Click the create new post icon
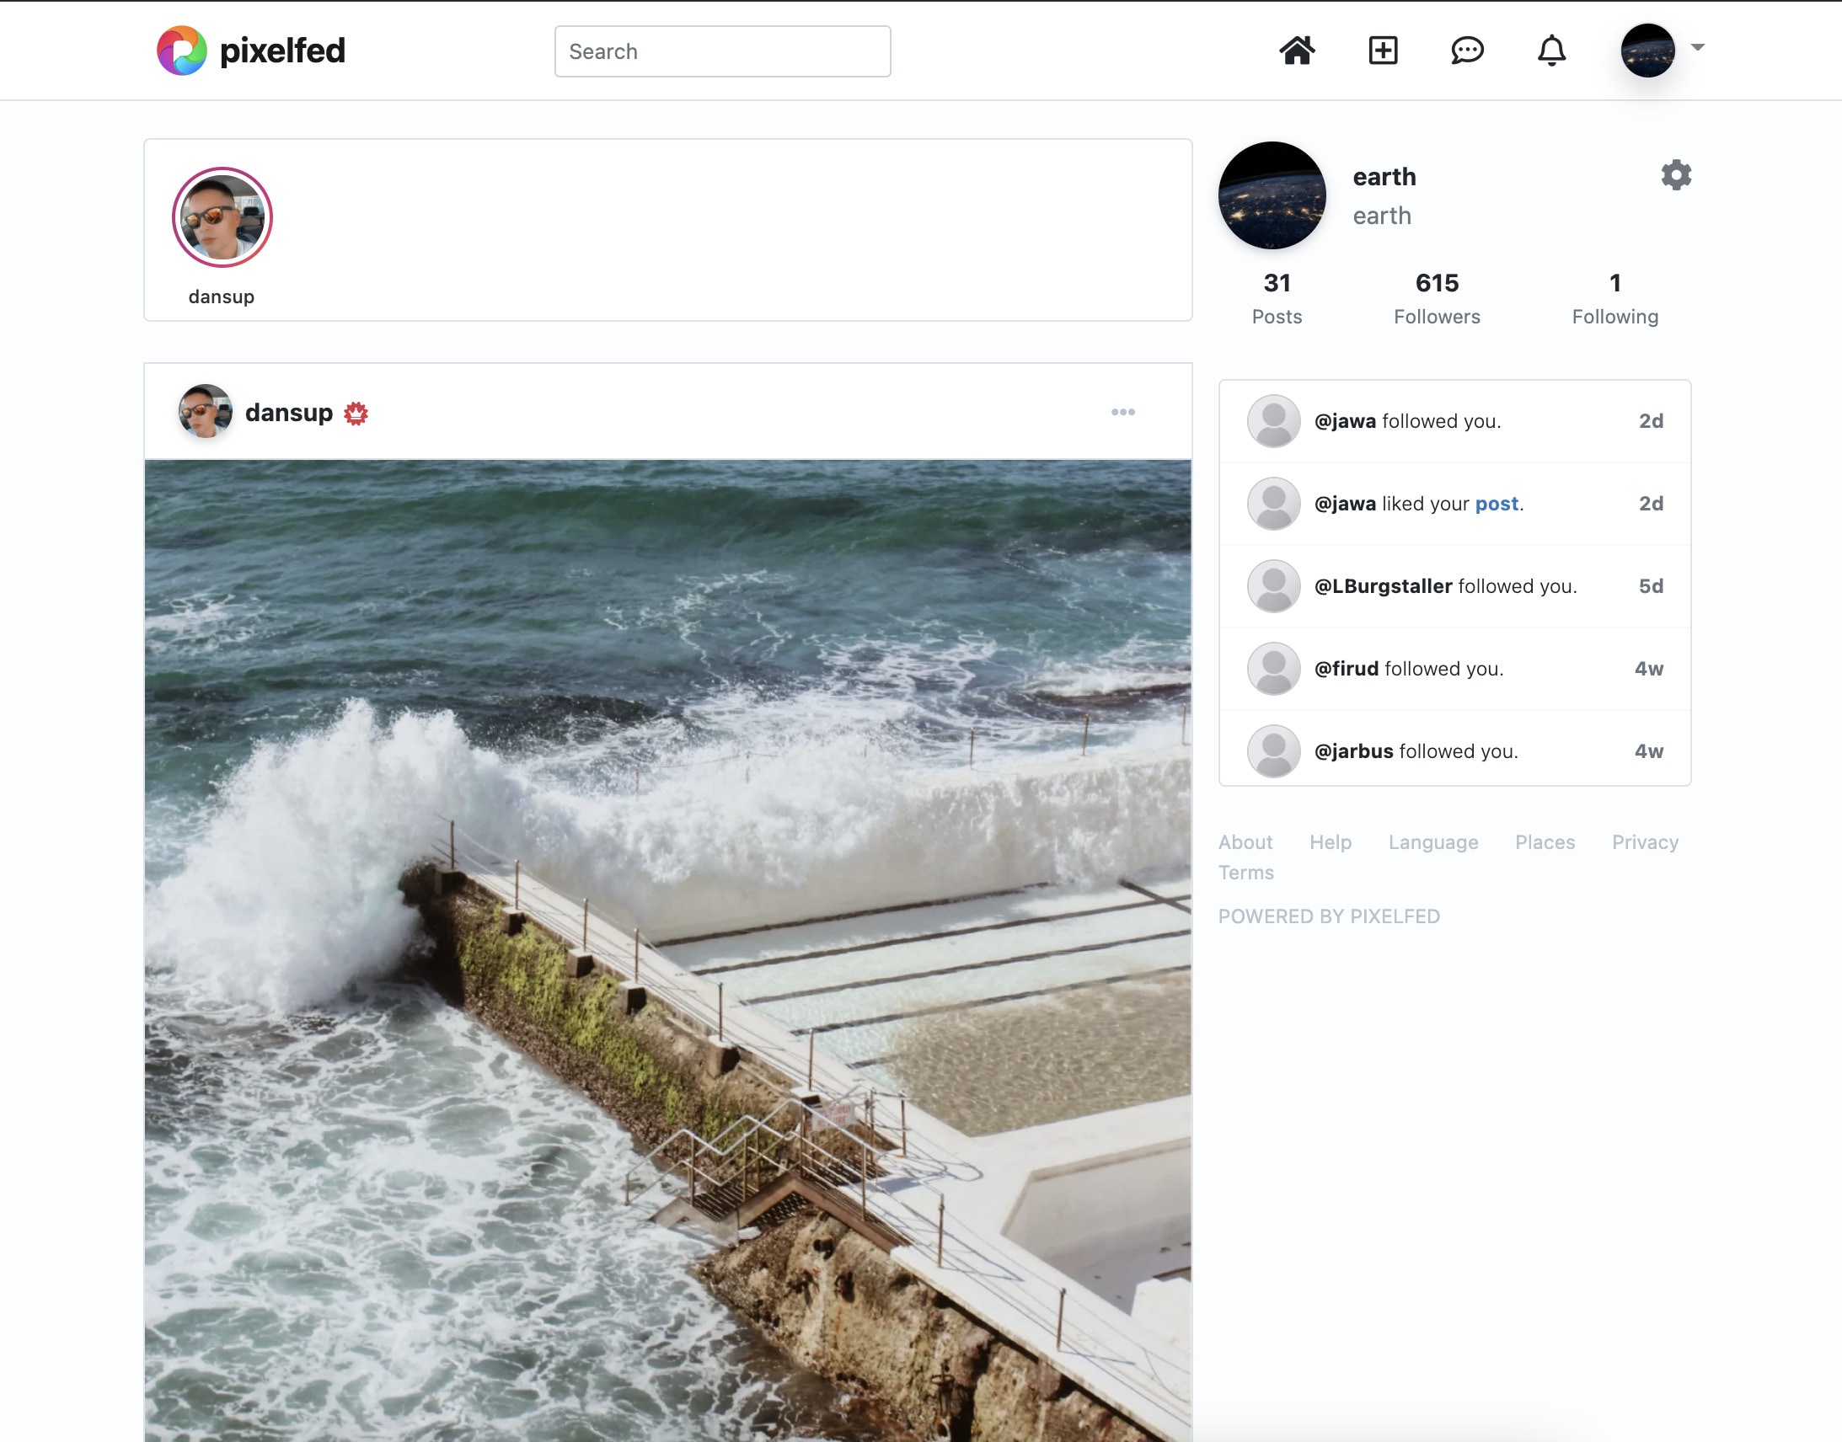The height and width of the screenshot is (1442, 1842). point(1383,50)
